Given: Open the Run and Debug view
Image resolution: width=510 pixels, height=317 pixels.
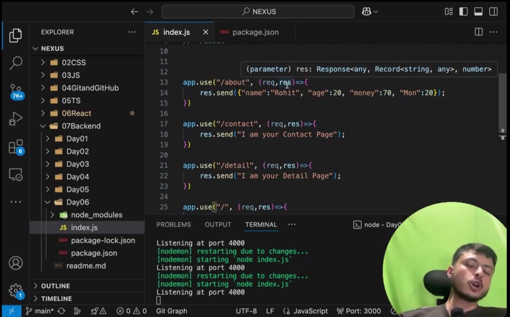Looking at the screenshot, I should click(x=16, y=119).
